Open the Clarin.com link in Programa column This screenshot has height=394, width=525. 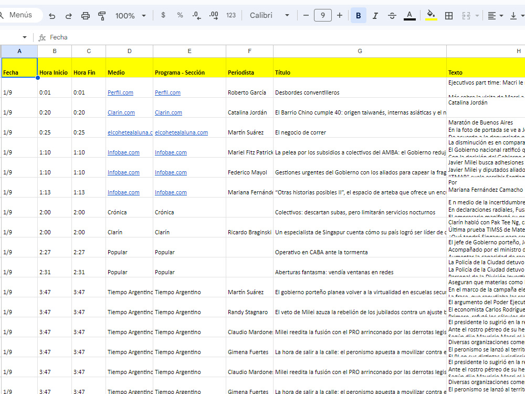pos(168,112)
